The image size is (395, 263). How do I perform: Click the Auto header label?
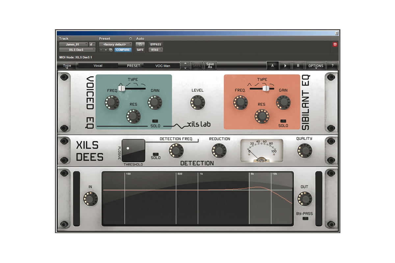[140, 38]
